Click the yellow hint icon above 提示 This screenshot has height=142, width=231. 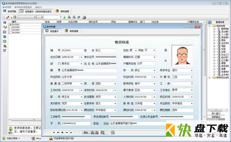tap(11, 129)
